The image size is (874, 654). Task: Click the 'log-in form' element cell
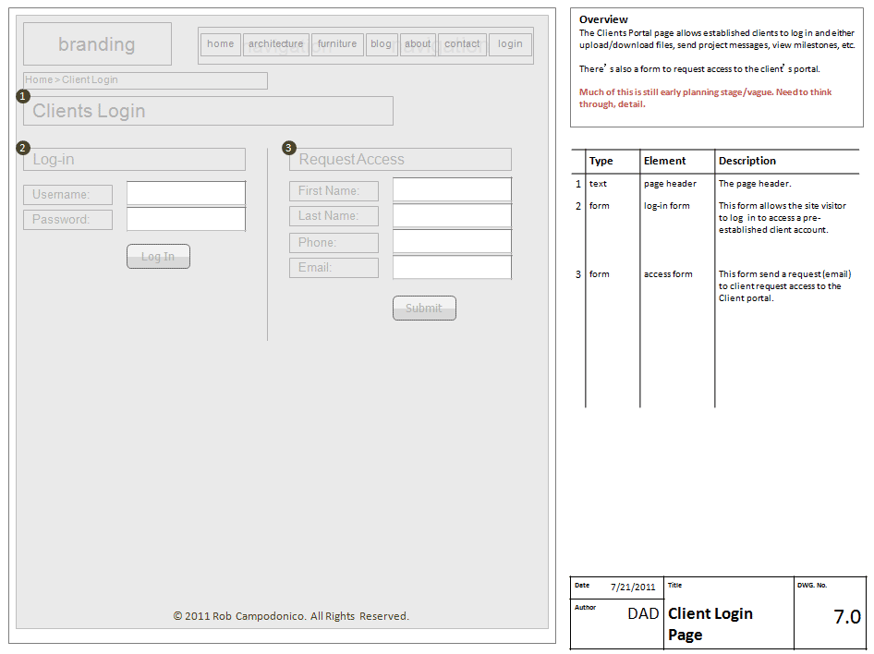667,206
